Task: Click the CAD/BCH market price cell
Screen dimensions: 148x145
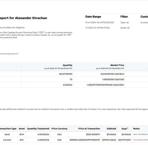Action: (112, 74)
